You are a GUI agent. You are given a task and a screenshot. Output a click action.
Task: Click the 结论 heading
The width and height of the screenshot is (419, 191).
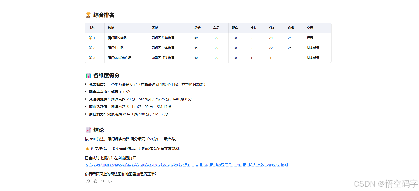(99, 130)
